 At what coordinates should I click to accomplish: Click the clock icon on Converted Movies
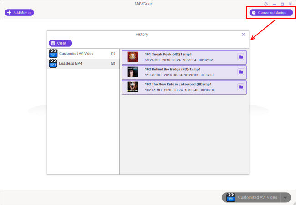tap(254, 13)
